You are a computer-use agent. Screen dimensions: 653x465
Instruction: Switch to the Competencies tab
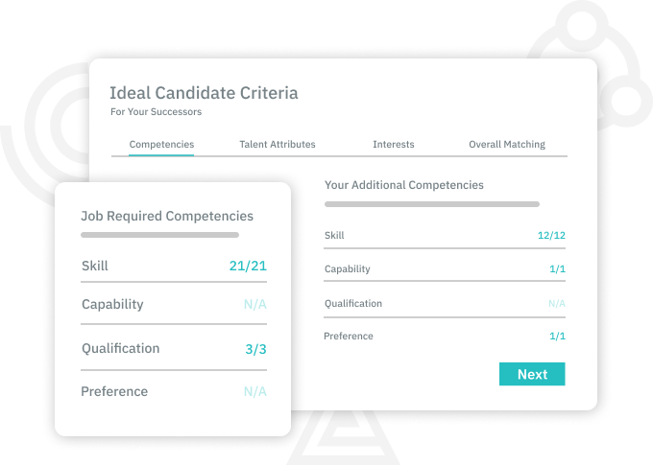pyautogui.click(x=161, y=145)
